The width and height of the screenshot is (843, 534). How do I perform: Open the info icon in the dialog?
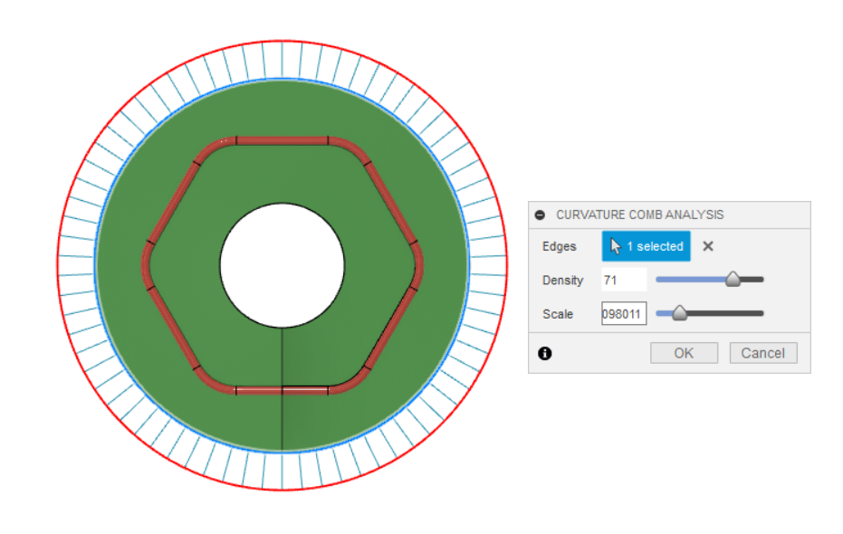(544, 353)
